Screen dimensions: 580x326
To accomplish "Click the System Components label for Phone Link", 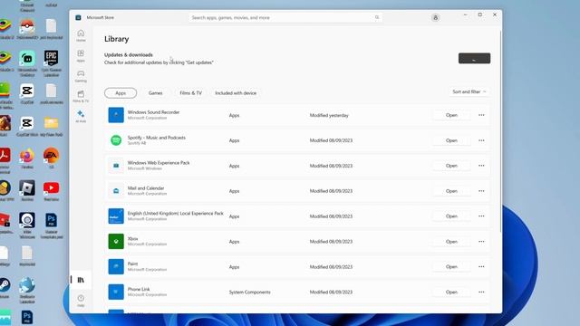I will (x=250, y=292).
